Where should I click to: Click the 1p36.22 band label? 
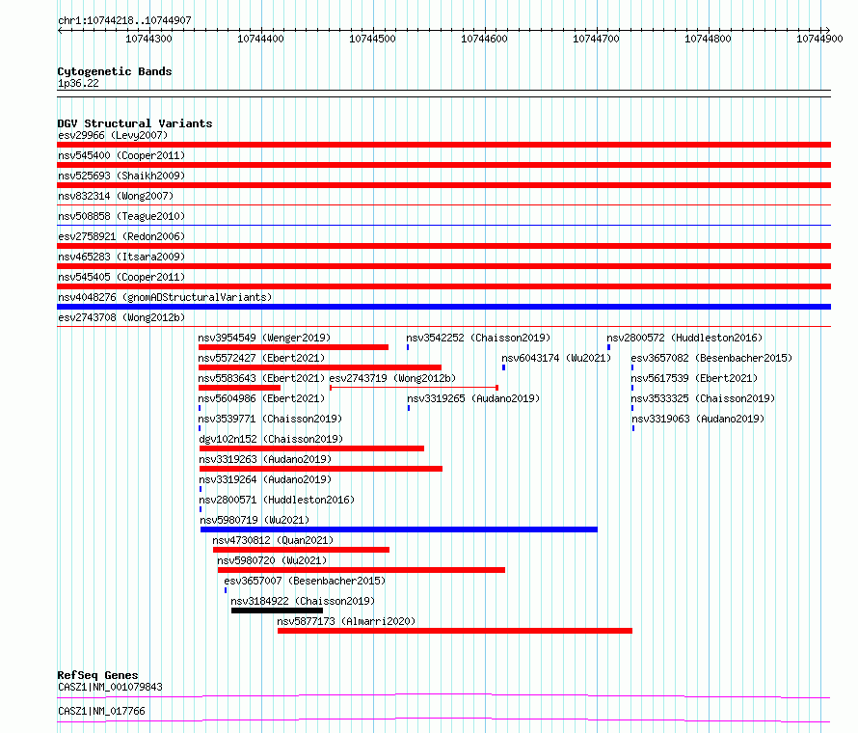pyautogui.click(x=78, y=83)
